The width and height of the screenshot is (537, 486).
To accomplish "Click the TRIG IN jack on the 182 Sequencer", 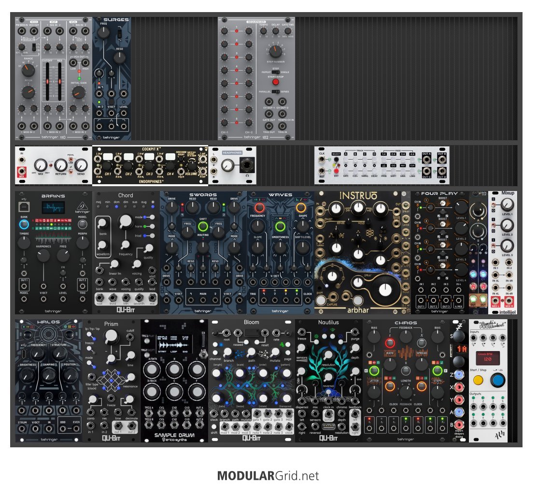I will (282, 126).
